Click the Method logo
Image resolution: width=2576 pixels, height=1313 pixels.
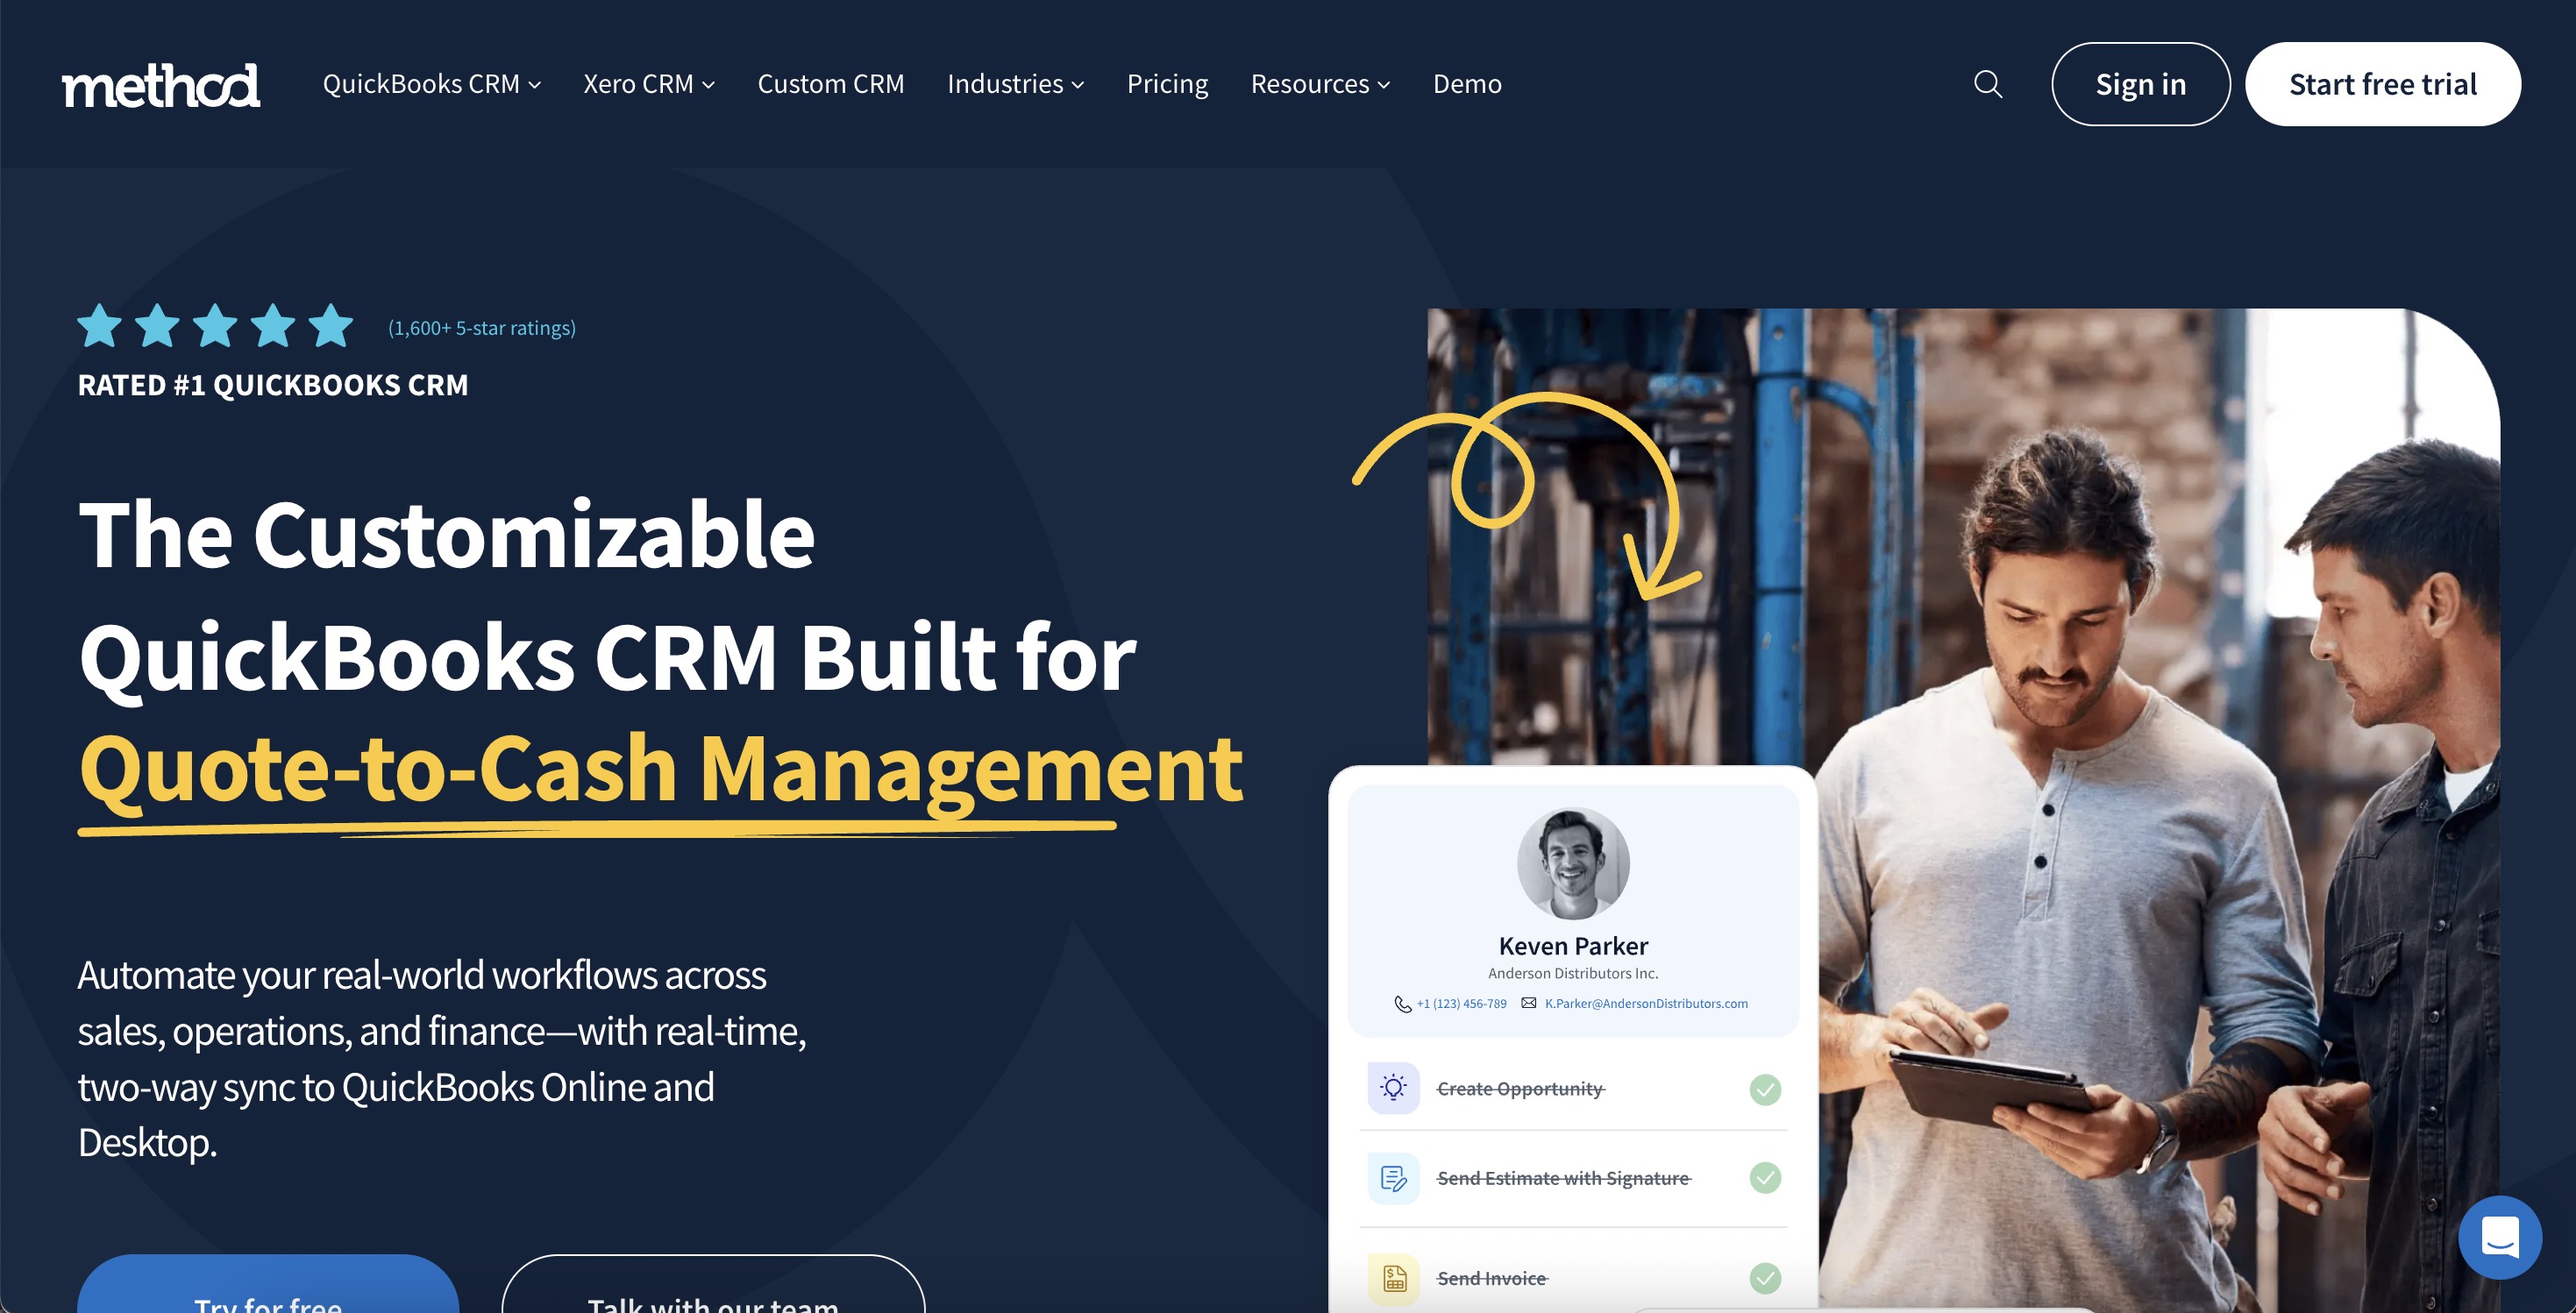click(161, 85)
